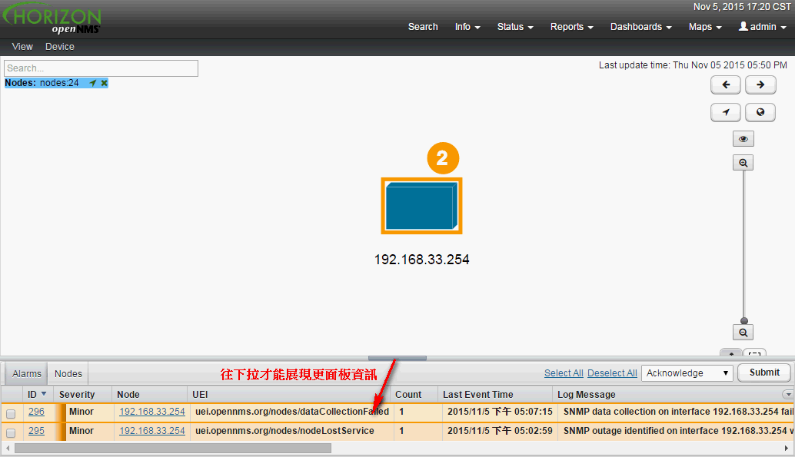
Task: Open the Dashboards dropdown menu
Action: 641,27
